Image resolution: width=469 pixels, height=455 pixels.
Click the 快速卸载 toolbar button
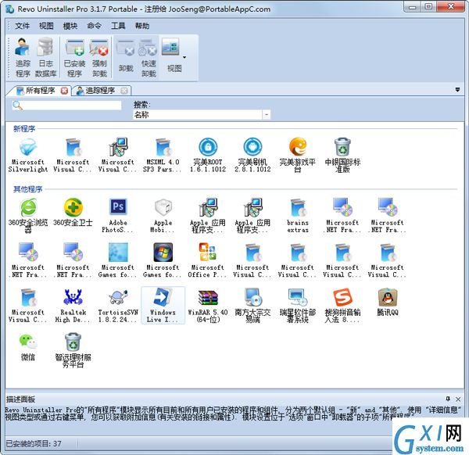coord(149,57)
